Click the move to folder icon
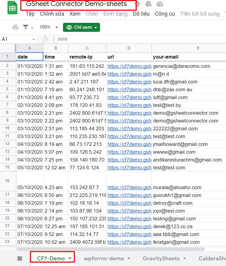226x266 pixels. click(148, 4)
